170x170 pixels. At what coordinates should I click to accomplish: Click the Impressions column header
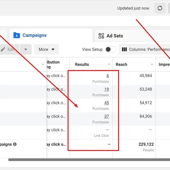click(164, 65)
